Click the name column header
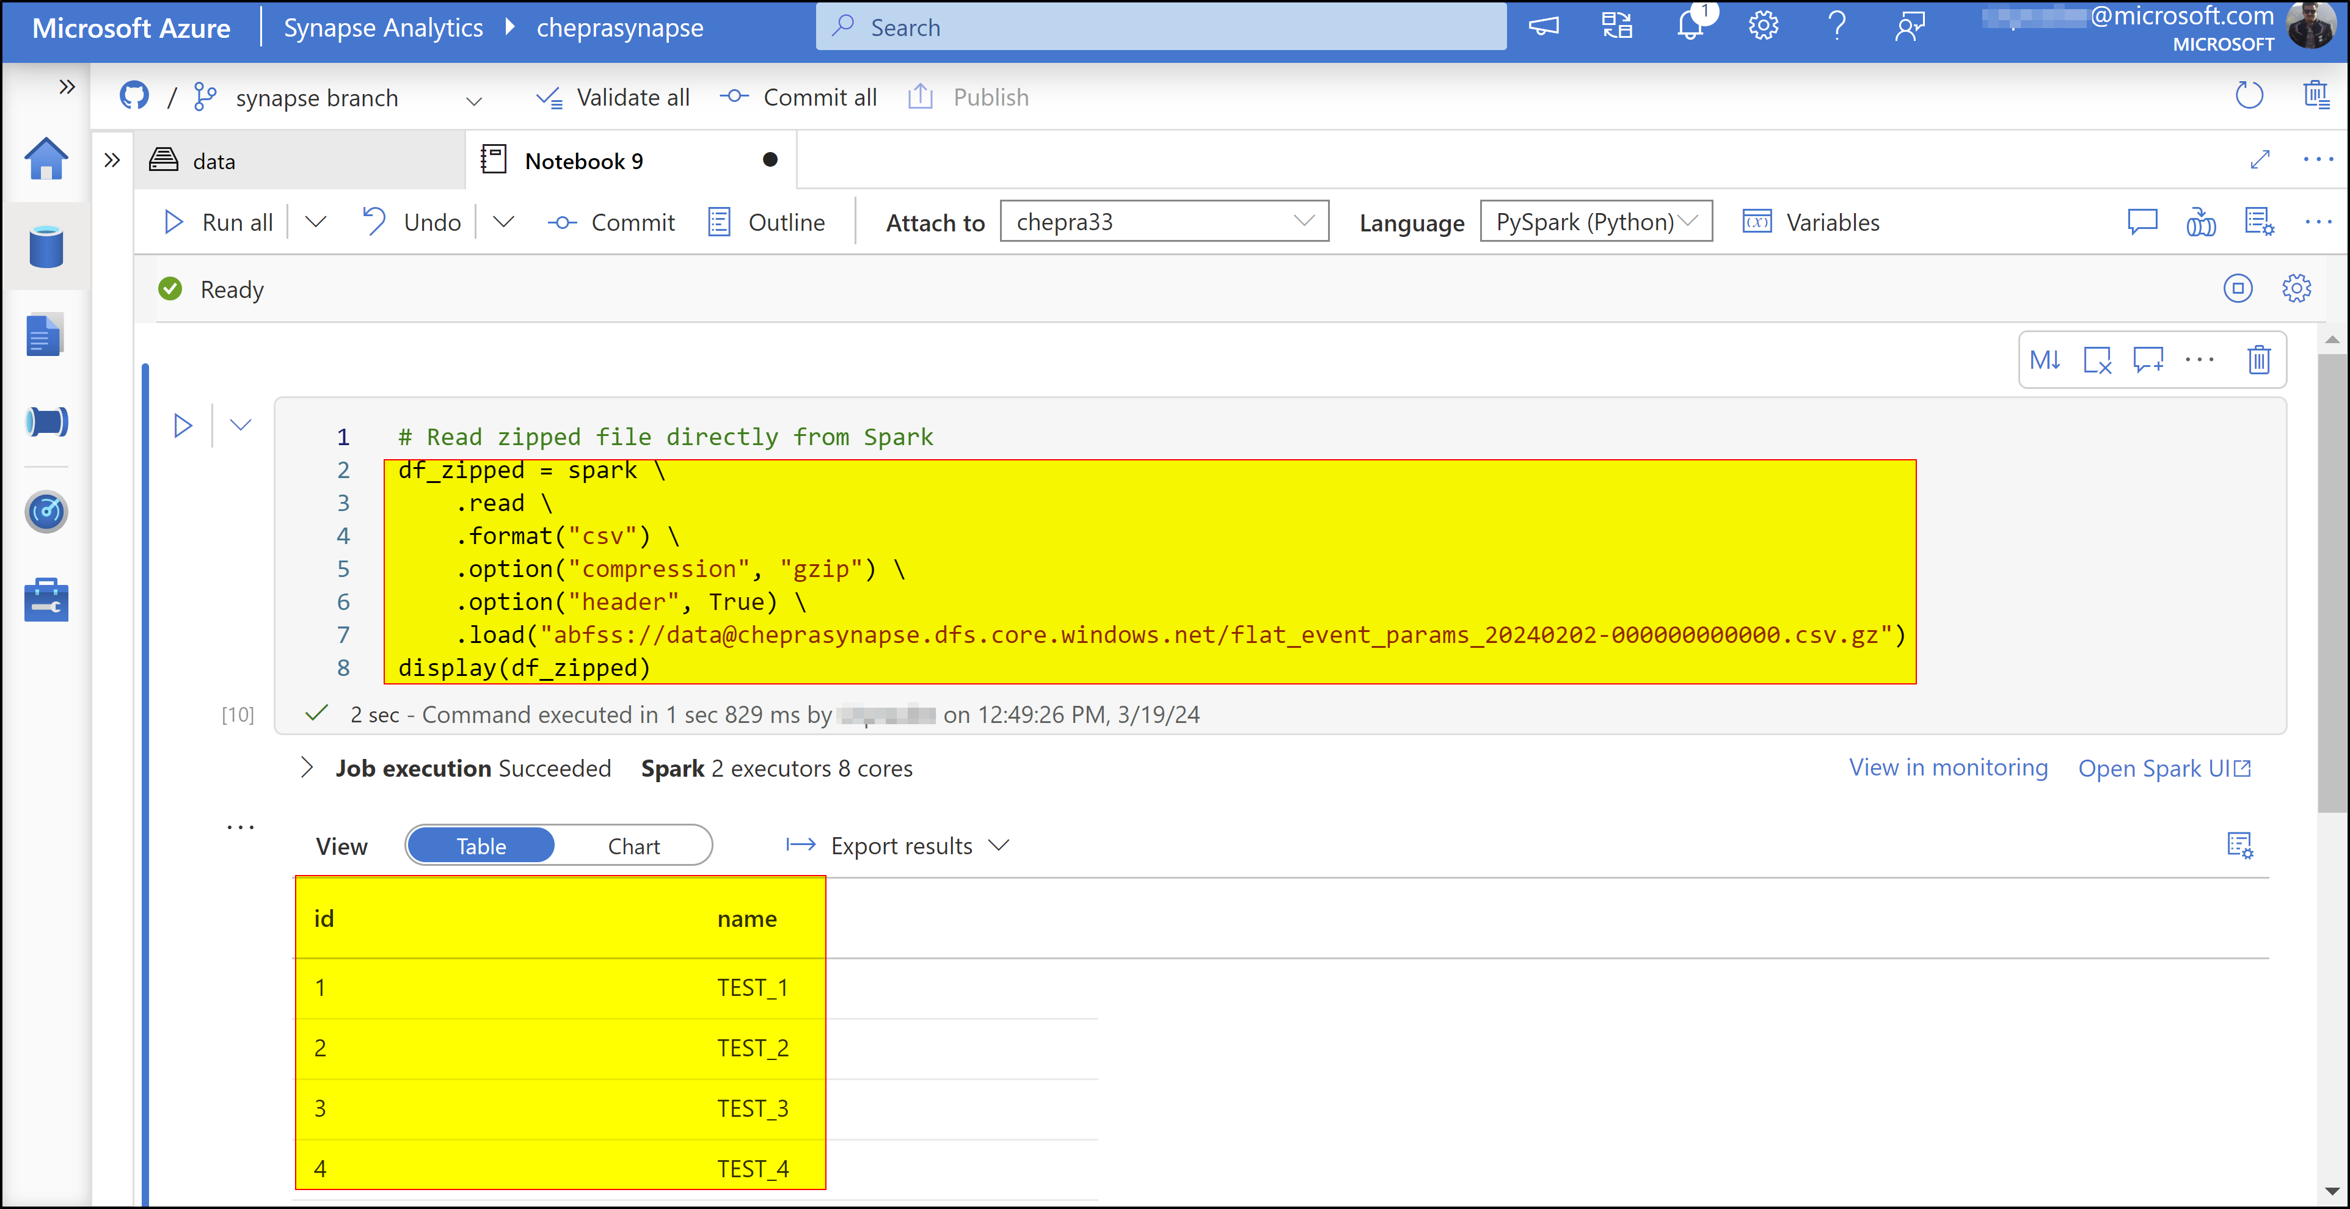The height and width of the screenshot is (1209, 2350). pyautogui.click(x=746, y=919)
